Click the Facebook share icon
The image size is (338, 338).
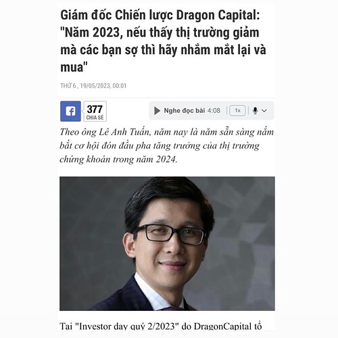tap(70, 112)
